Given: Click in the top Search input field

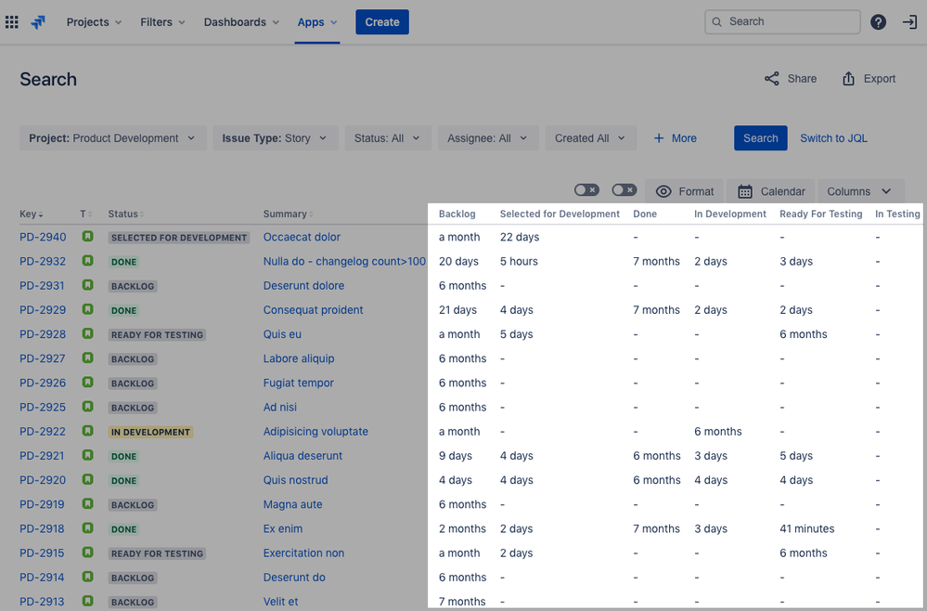Looking at the screenshot, I should point(782,22).
